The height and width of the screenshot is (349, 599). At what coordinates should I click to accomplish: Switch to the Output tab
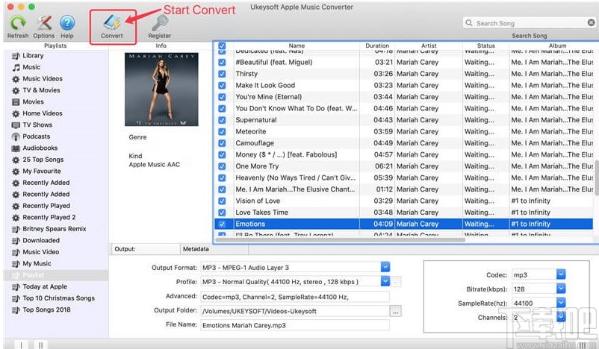tap(144, 249)
